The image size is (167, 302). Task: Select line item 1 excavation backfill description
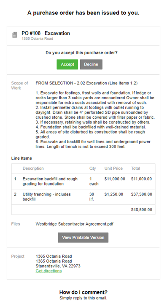point(50,181)
